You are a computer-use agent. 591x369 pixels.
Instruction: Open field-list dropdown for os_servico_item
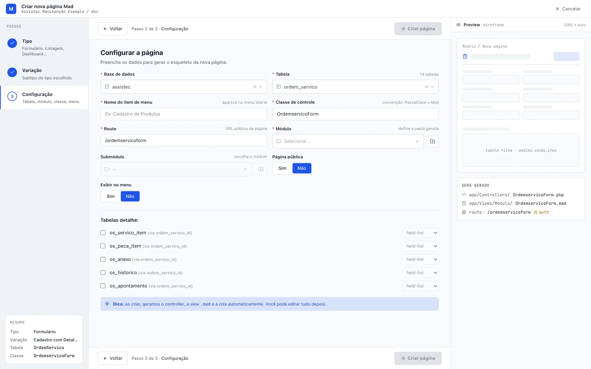420,233
